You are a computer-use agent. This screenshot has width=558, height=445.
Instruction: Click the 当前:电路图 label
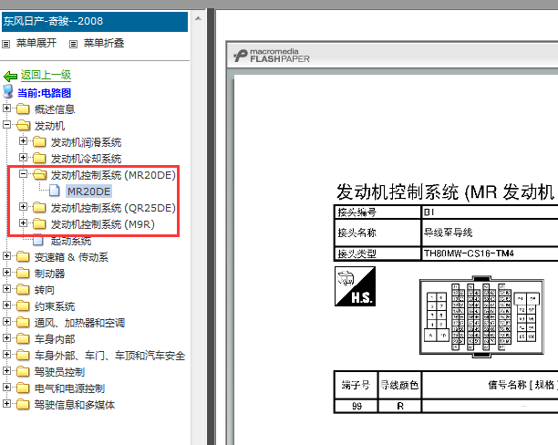(x=45, y=93)
